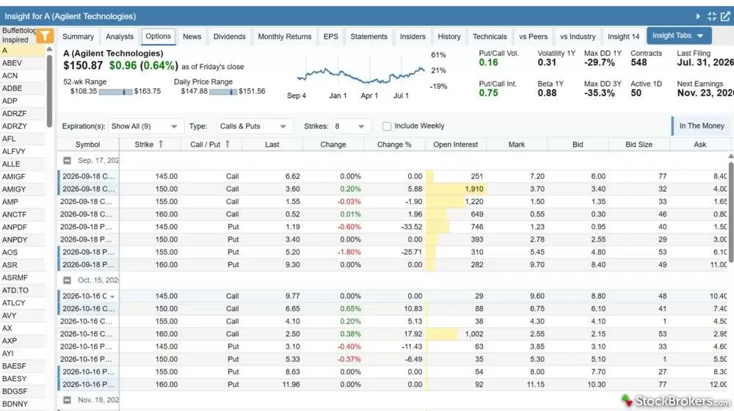Image resolution: width=734 pixels, height=411 pixels.
Task: Click the orange filter funnel icon
Action: click(45, 36)
